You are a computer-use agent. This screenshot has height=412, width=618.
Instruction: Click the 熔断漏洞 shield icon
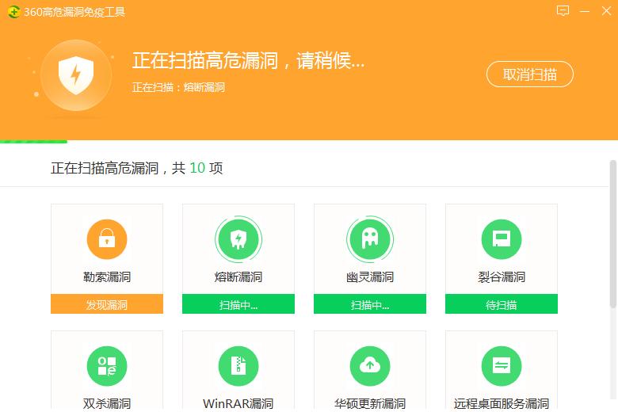point(238,239)
